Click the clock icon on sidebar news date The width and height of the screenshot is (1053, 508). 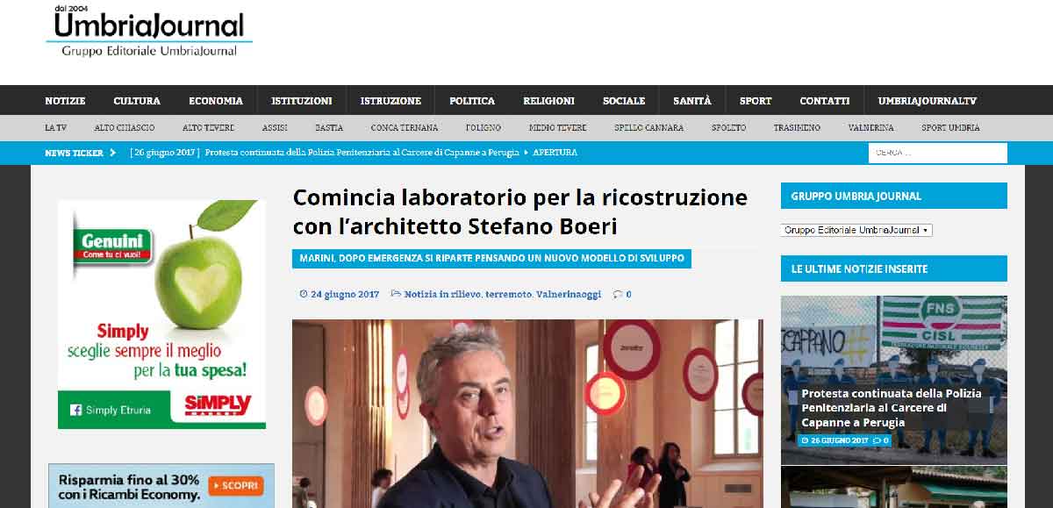805,440
